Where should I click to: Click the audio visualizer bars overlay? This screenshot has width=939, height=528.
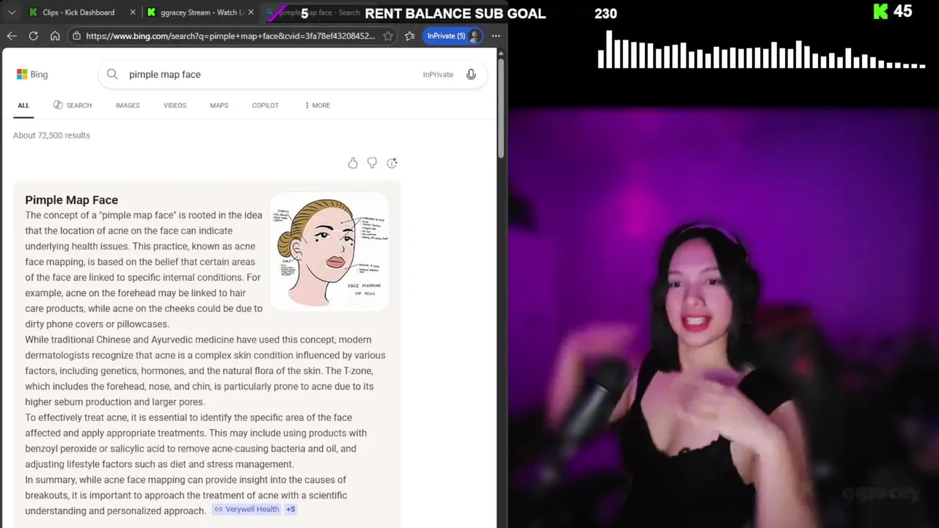click(761, 50)
